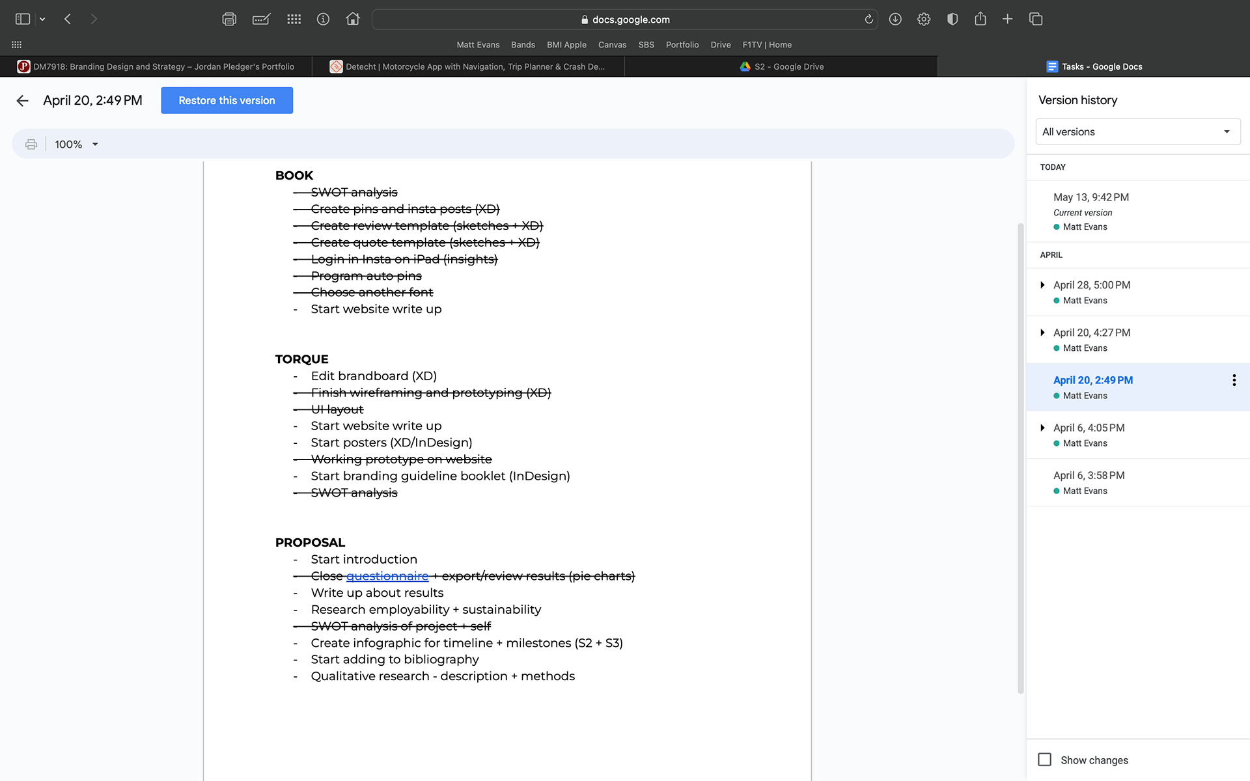
Task: Select the May 13, 9:42 PM version
Action: coord(1138,212)
